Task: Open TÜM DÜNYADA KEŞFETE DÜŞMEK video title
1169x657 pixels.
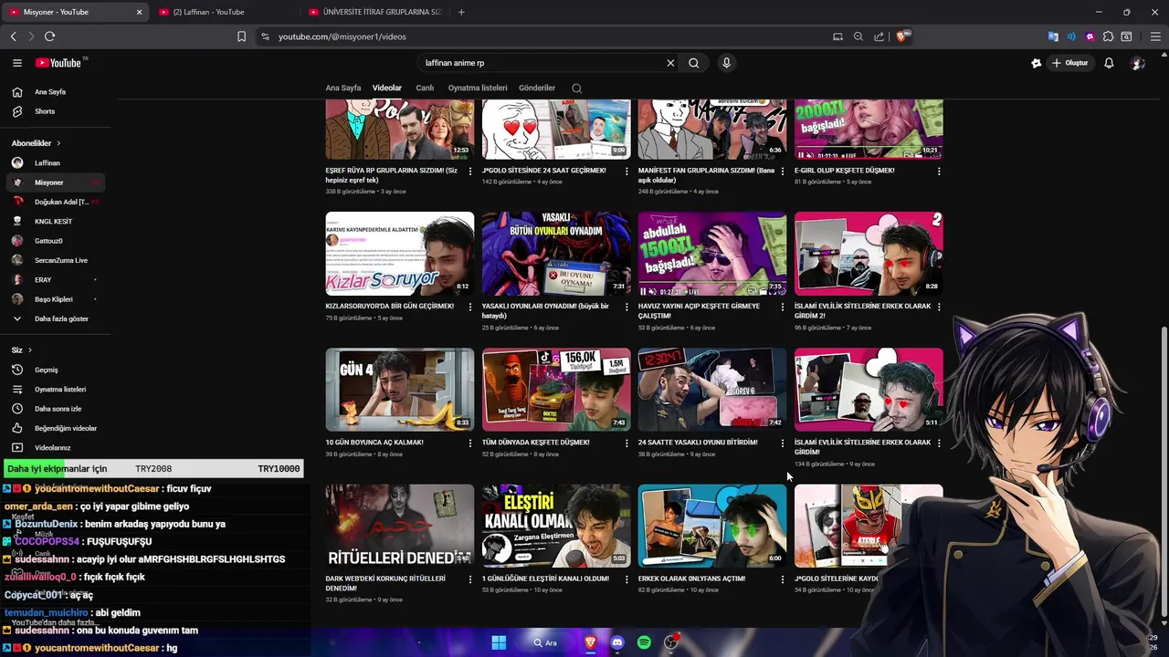Action: 536,443
